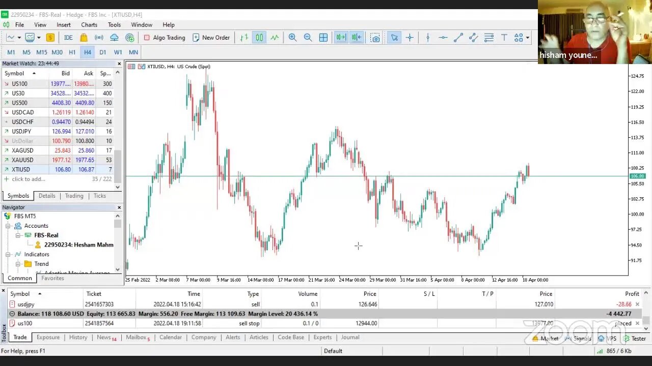Switch chart to candlestick style

pos(259,38)
